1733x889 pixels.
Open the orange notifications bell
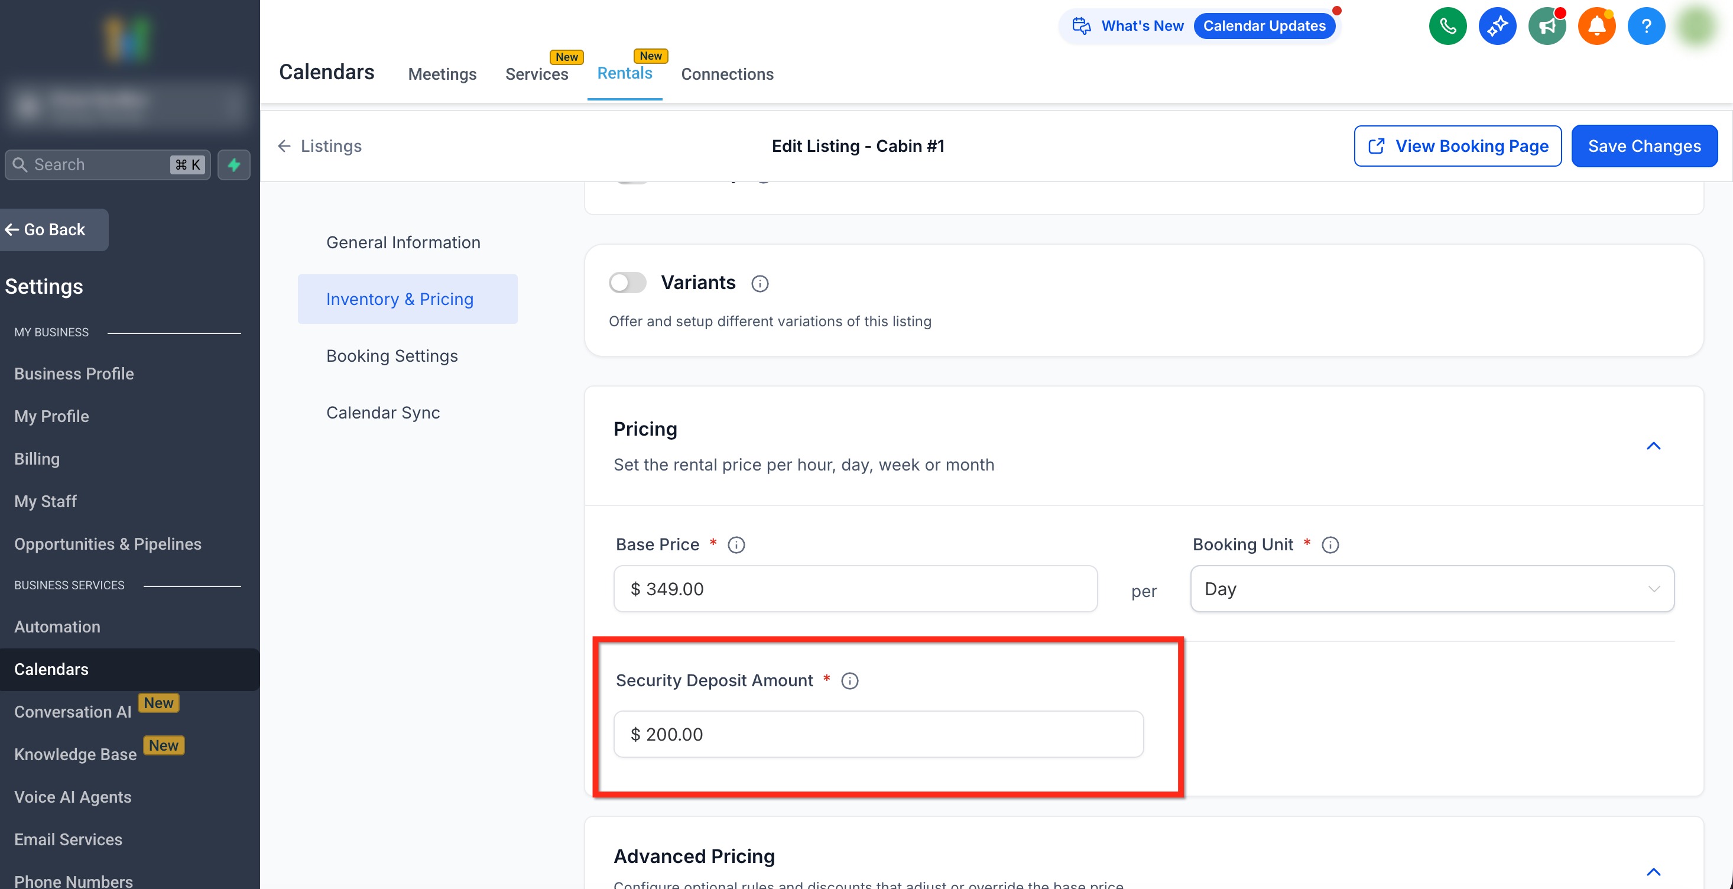1596,26
